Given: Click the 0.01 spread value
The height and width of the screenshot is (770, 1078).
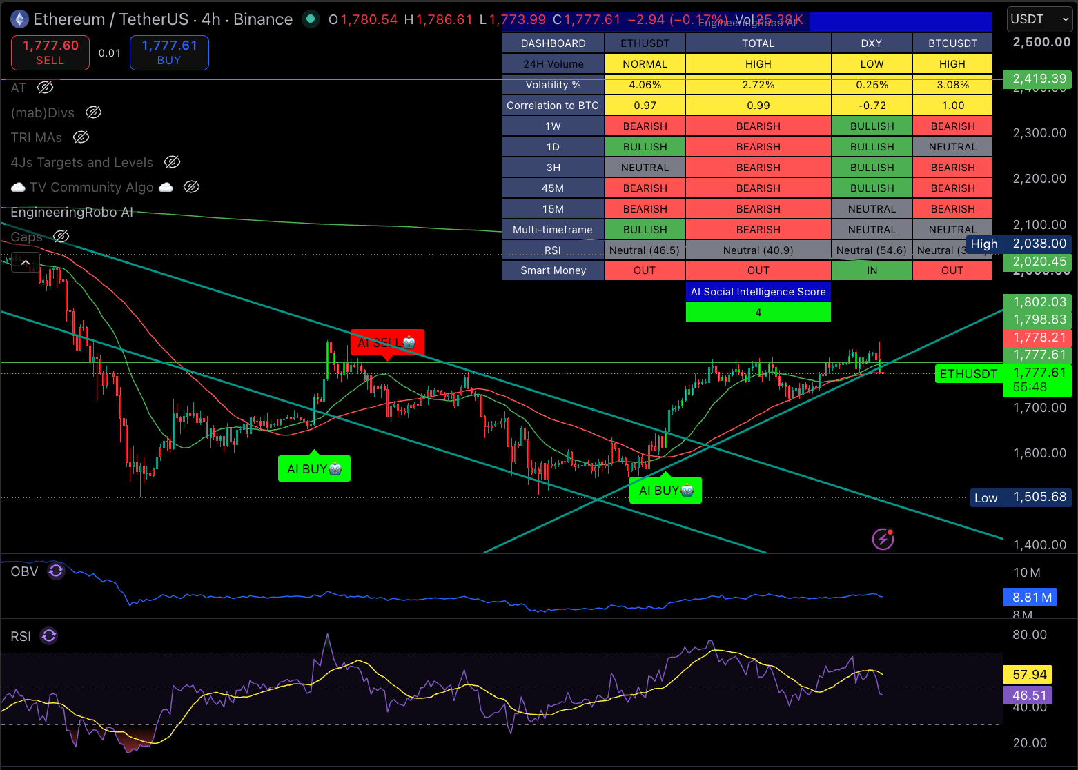Looking at the screenshot, I should 110,53.
